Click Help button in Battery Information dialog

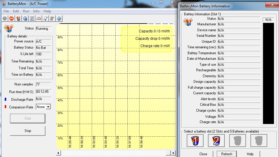pos(250,154)
